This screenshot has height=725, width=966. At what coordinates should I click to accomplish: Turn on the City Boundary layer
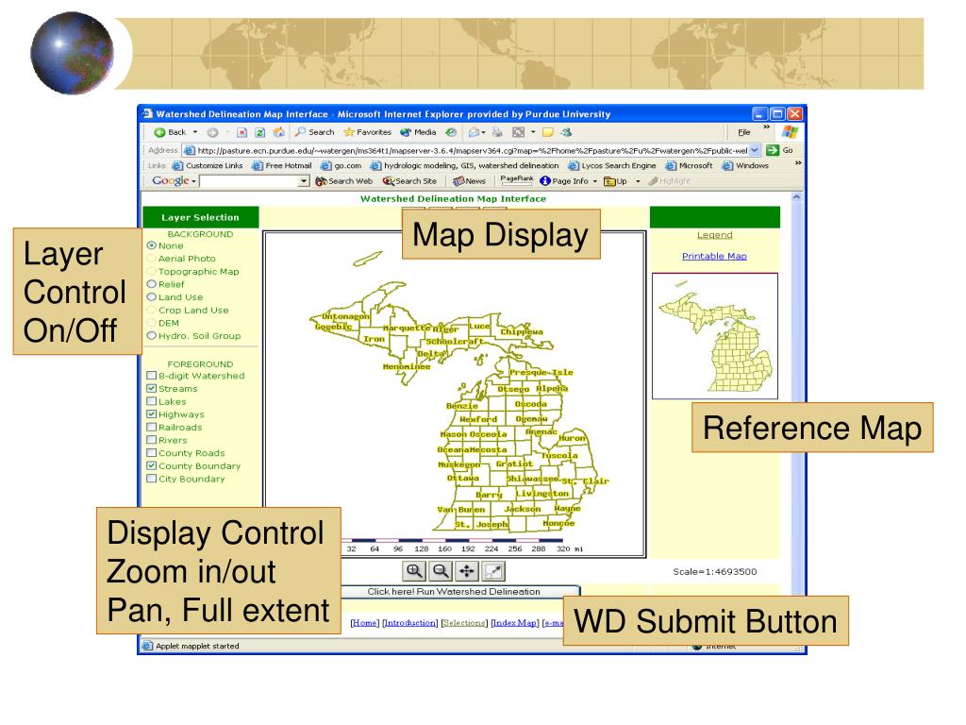click(x=152, y=479)
